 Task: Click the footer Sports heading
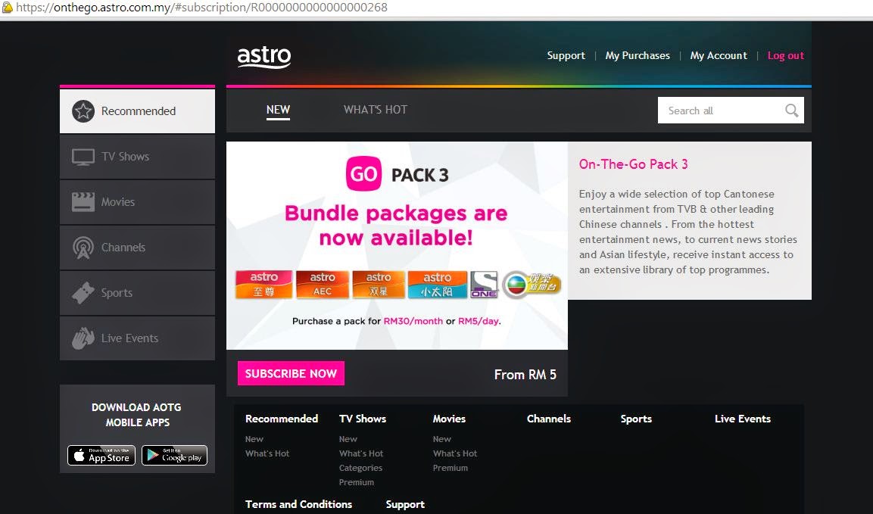[x=636, y=419]
